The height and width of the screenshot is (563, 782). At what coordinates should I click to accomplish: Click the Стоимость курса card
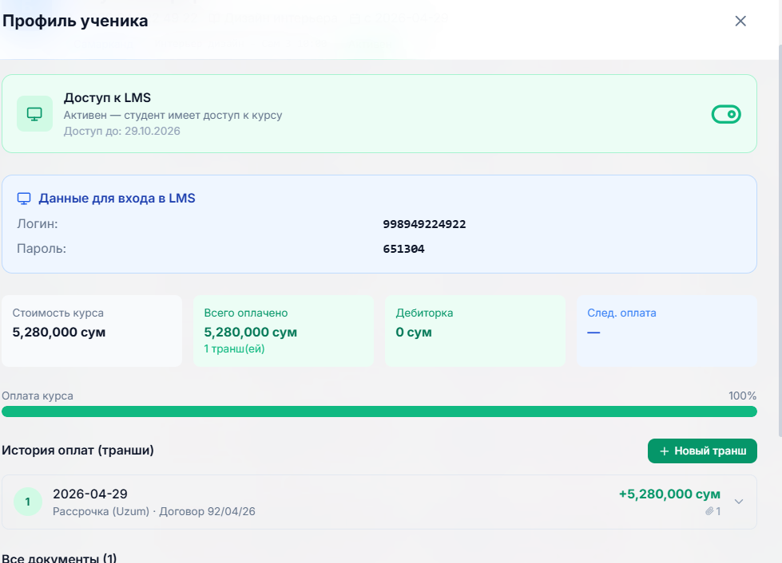pos(92,331)
